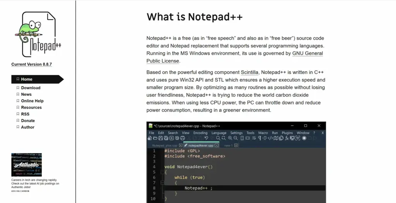Click the Undo arrow in Notepad++ toolbar
The height and width of the screenshot is (203, 396).
(207, 138)
